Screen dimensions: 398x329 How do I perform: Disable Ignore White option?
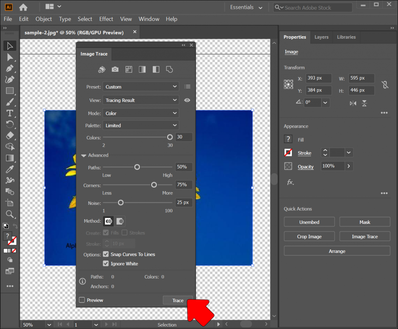(106, 263)
